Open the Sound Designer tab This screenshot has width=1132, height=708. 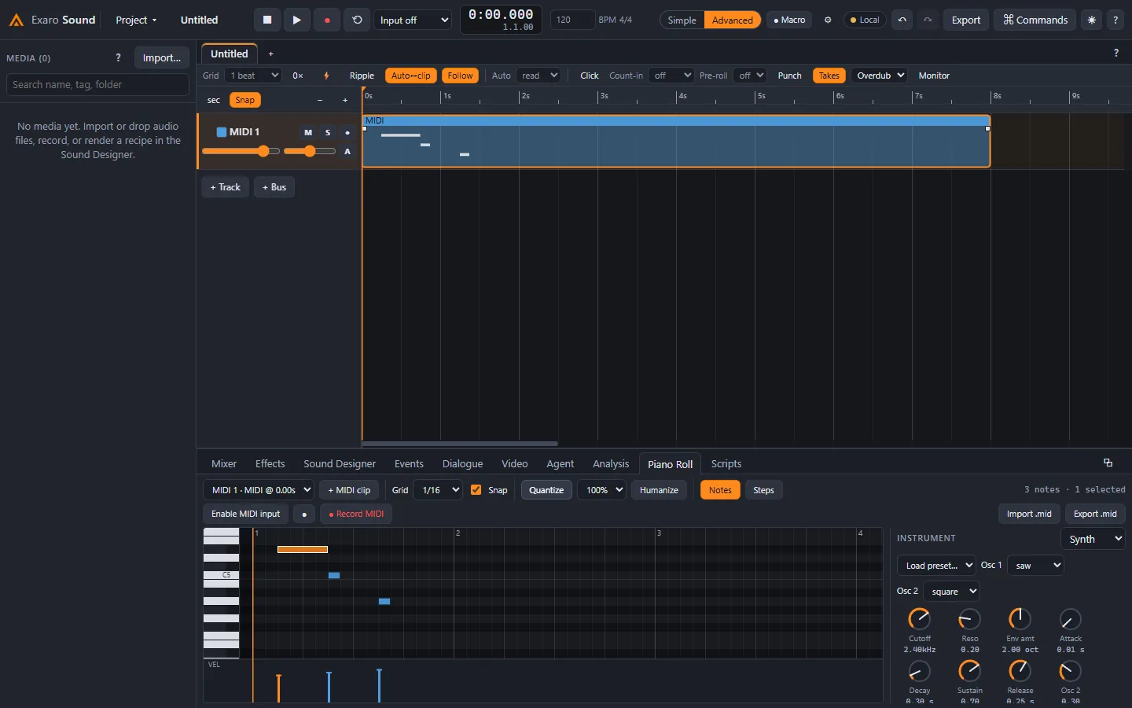tap(340, 463)
